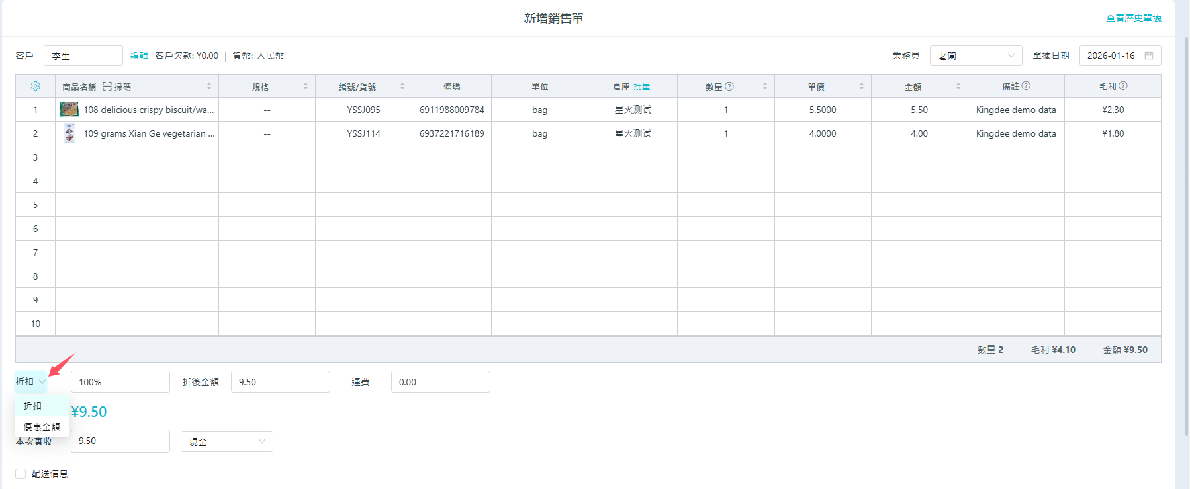Click the help icon next to 備註
The width and height of the screenshot is (1190, 489).
click(x=1026, y=86)
